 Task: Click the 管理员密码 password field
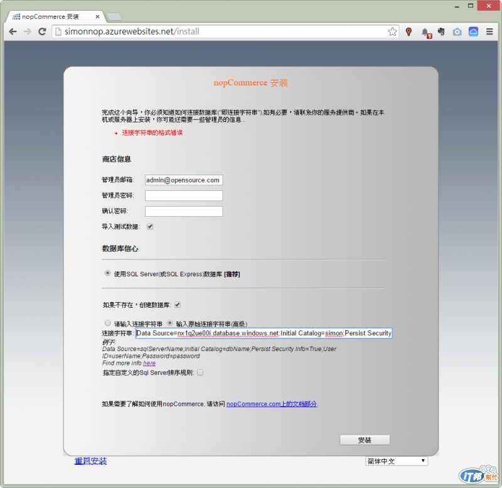pos(184,195)
